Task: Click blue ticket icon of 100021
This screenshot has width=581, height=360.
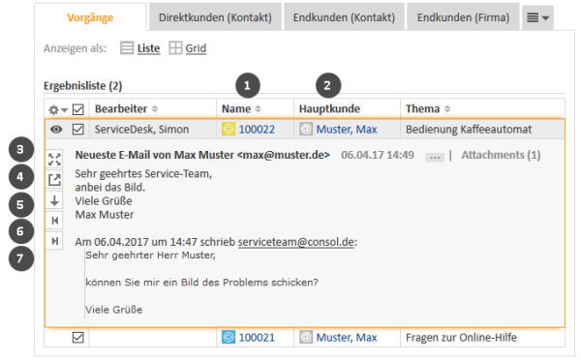Action: [x=229, y=337]
